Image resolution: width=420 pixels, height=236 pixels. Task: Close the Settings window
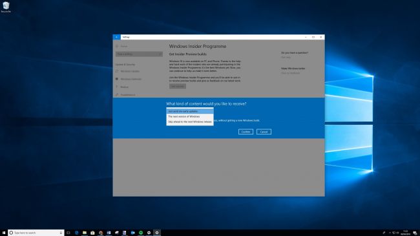coord(321,37)
